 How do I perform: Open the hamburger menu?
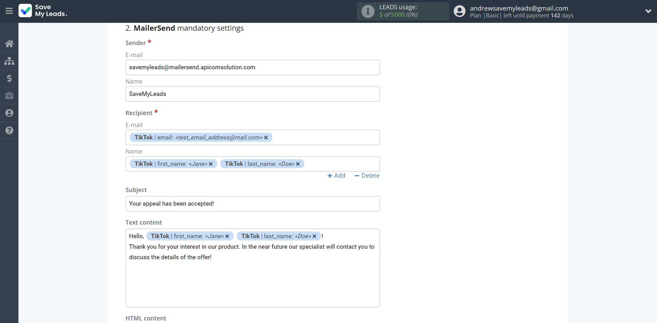tap(9, 11)
